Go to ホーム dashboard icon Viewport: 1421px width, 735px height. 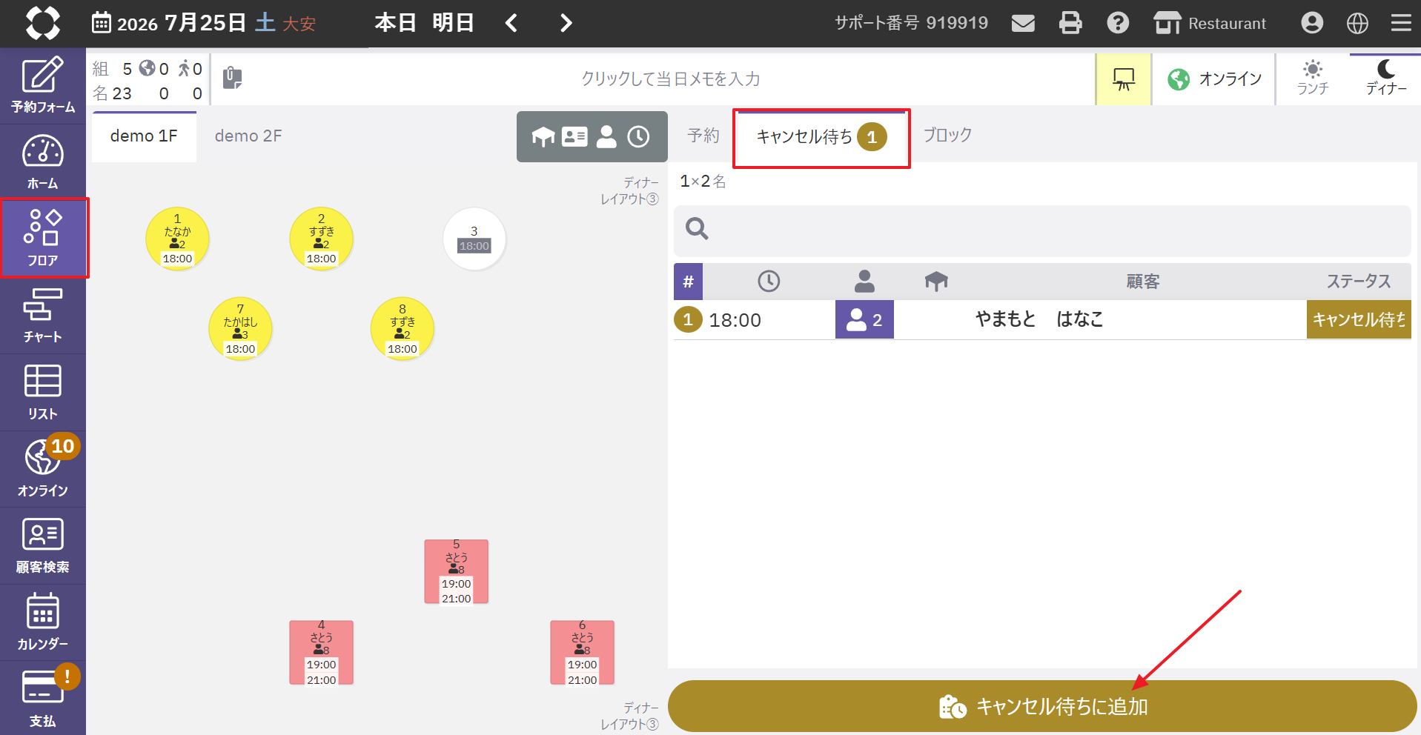[43, 162]
